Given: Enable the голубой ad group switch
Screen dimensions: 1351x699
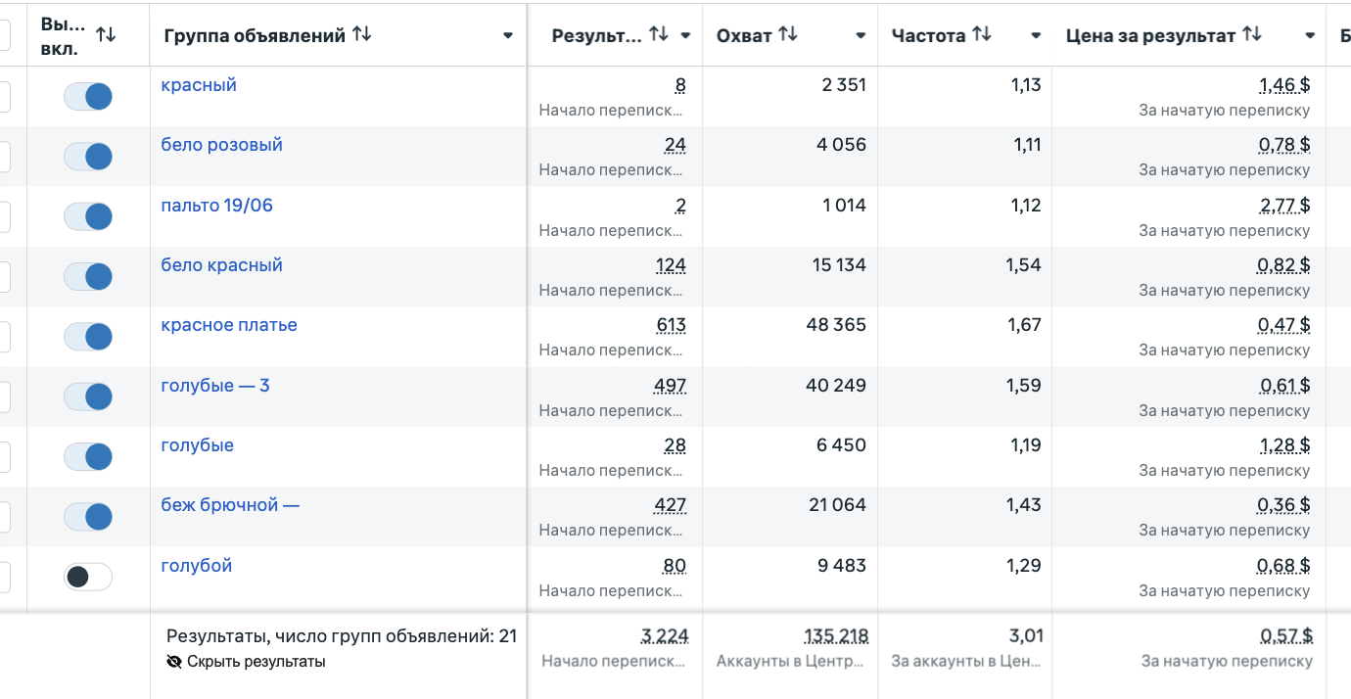Looking at the screenshot, I should (x=88, y=577).
